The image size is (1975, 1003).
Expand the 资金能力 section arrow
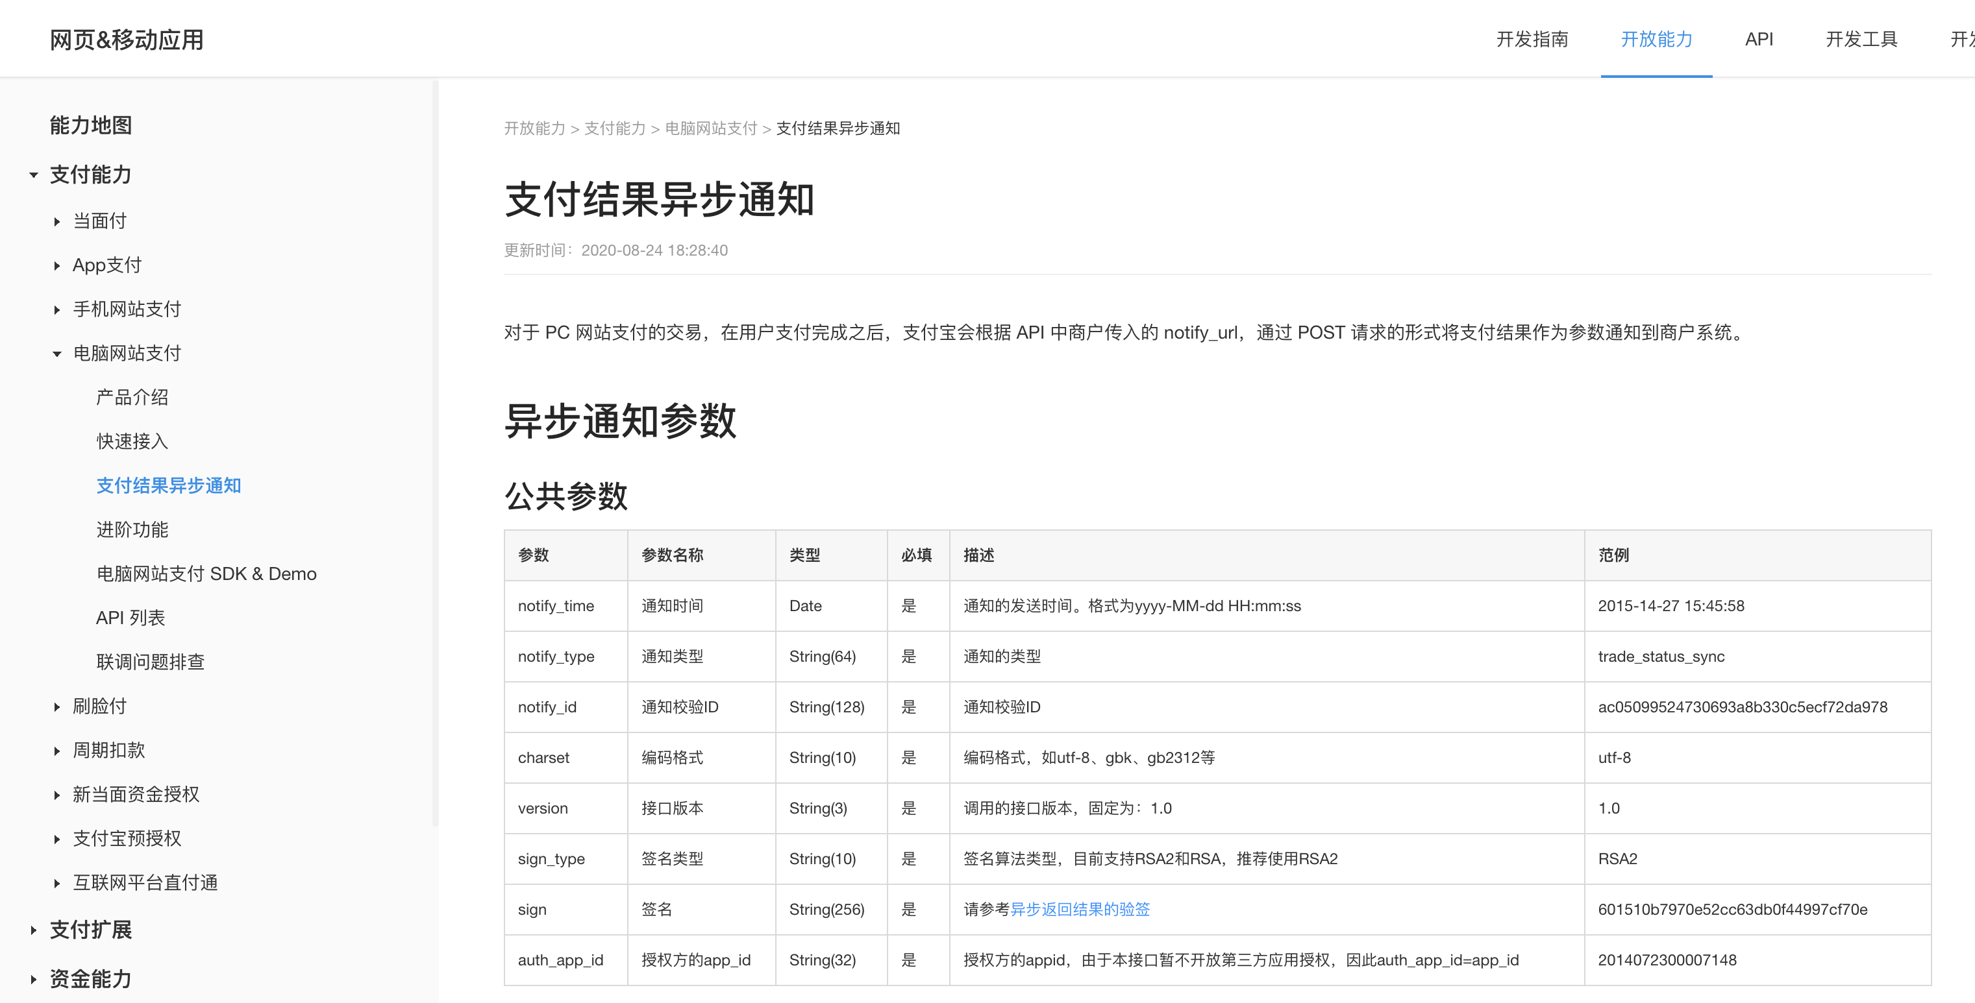(34, 979)
